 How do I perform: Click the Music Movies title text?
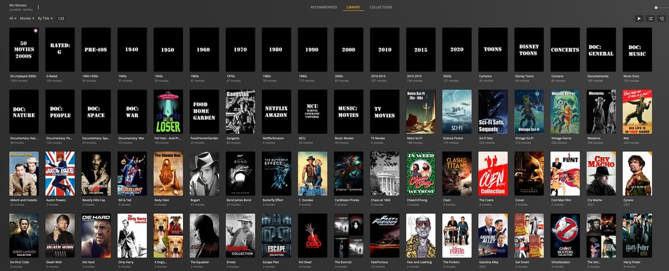pos(344,139)
